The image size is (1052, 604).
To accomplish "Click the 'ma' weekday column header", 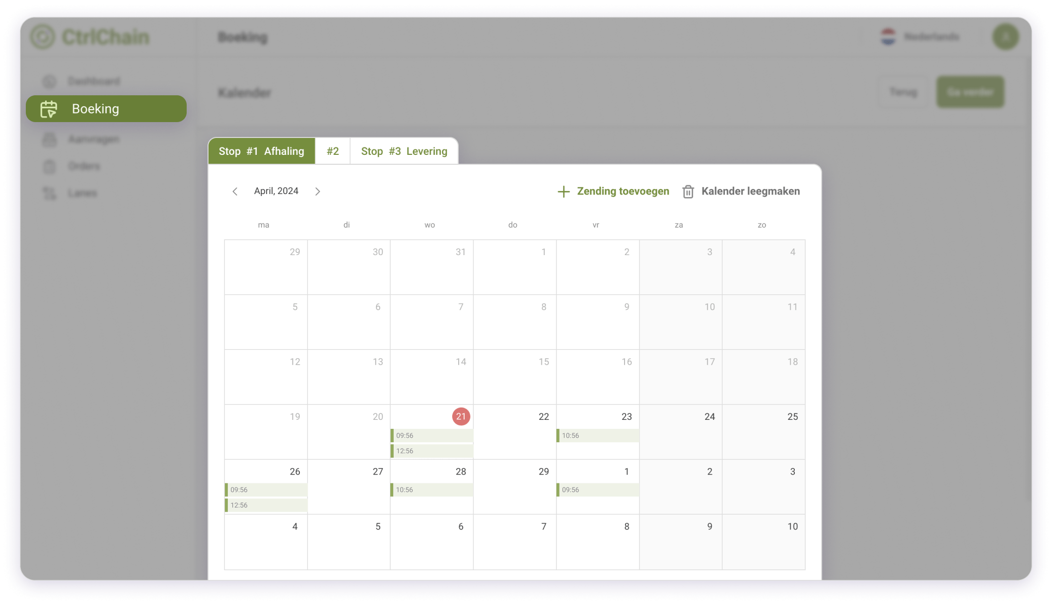I will point(264,225).
